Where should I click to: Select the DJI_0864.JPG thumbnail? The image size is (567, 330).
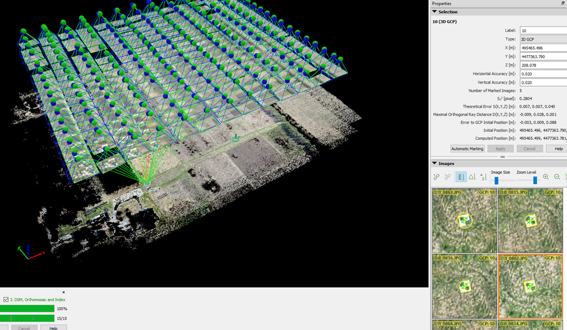(465, 325)
